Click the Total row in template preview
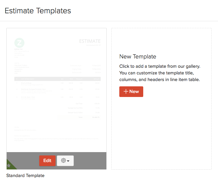 point(80,117)
